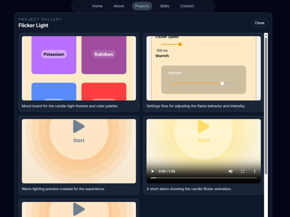
Task: Select the Projects nav item
Action: [142, 6]
